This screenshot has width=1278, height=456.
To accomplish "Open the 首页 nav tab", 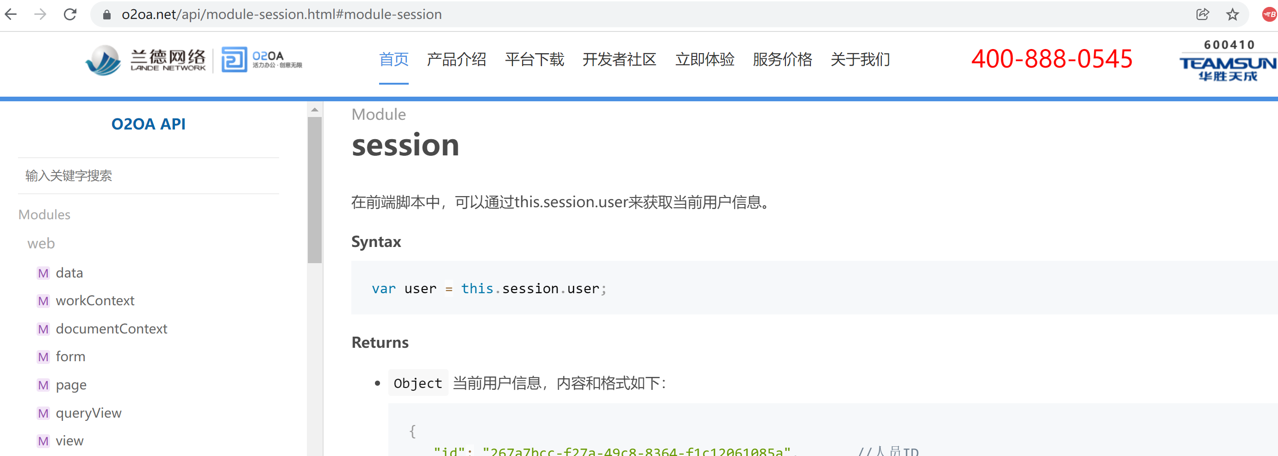I will point(393,60).
